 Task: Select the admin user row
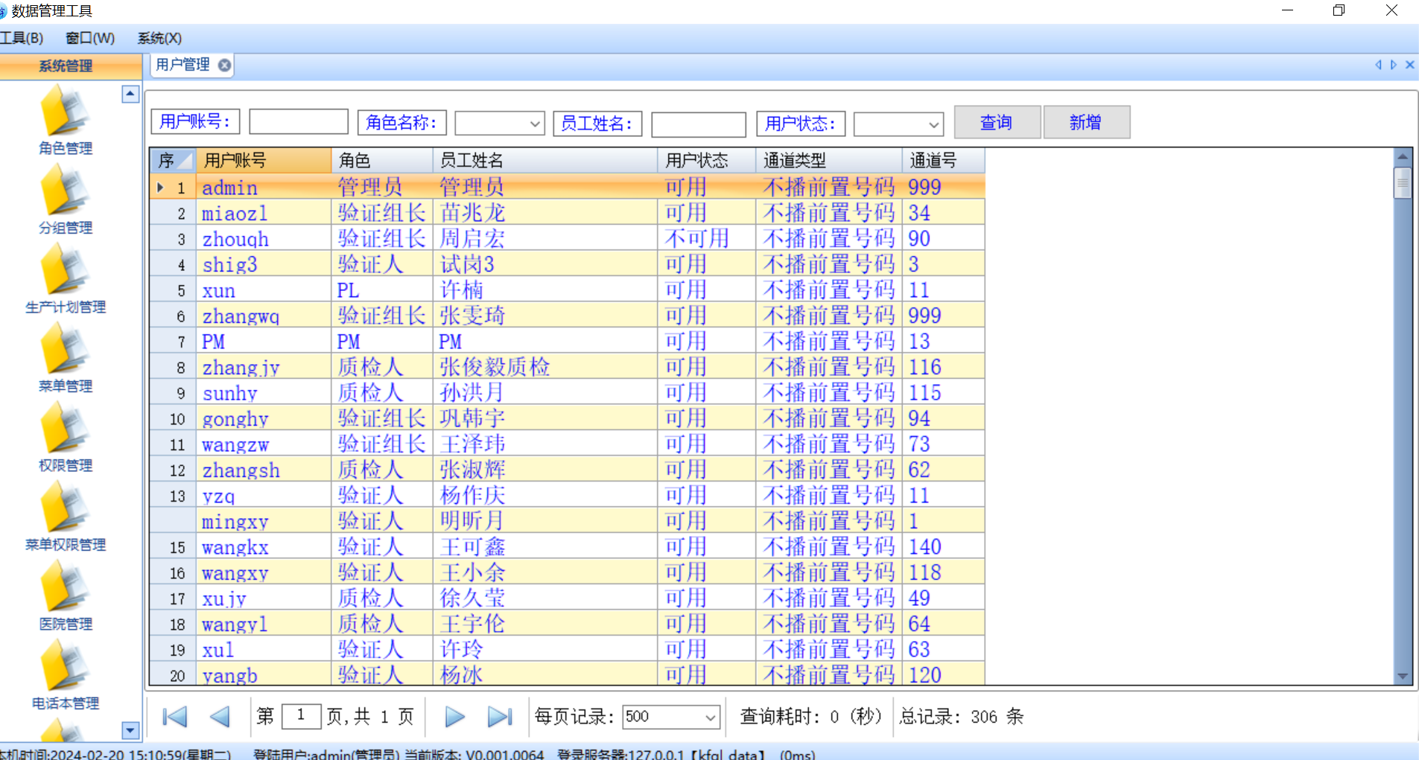click(567, 187)
